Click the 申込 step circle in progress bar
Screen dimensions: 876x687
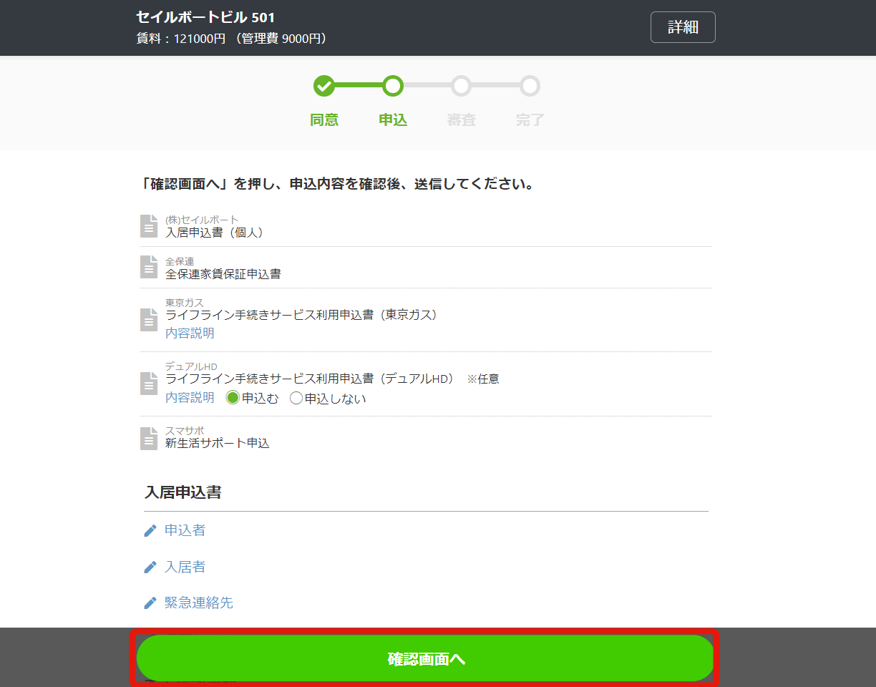[x=393, y=86]
